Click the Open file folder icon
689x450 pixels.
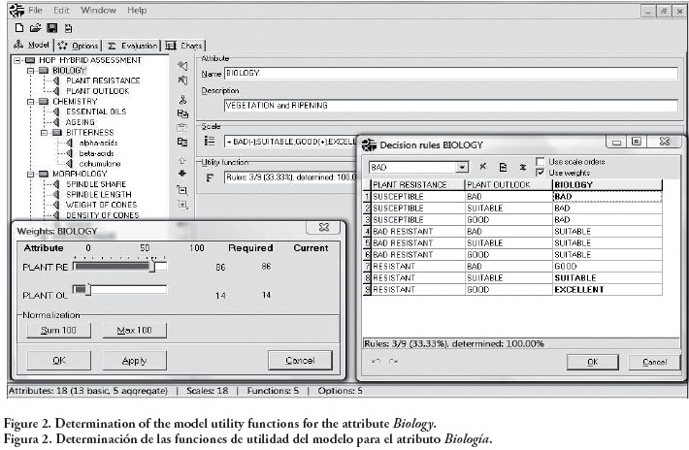pyautogui.click(x=33, y=28)
